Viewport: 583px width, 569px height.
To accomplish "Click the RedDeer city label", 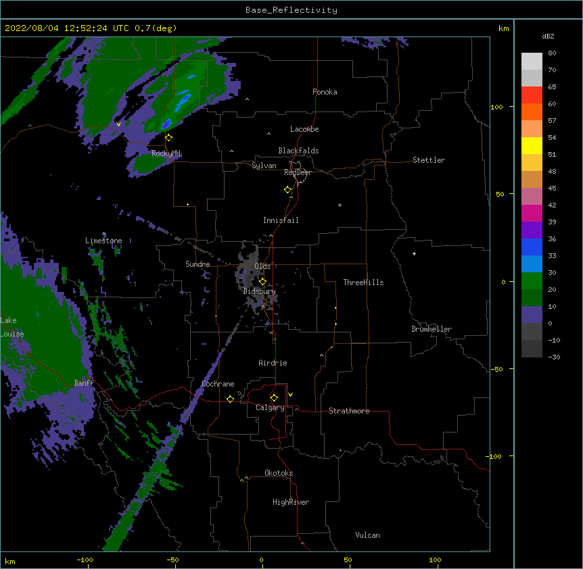I will click(x=298, y=172).
